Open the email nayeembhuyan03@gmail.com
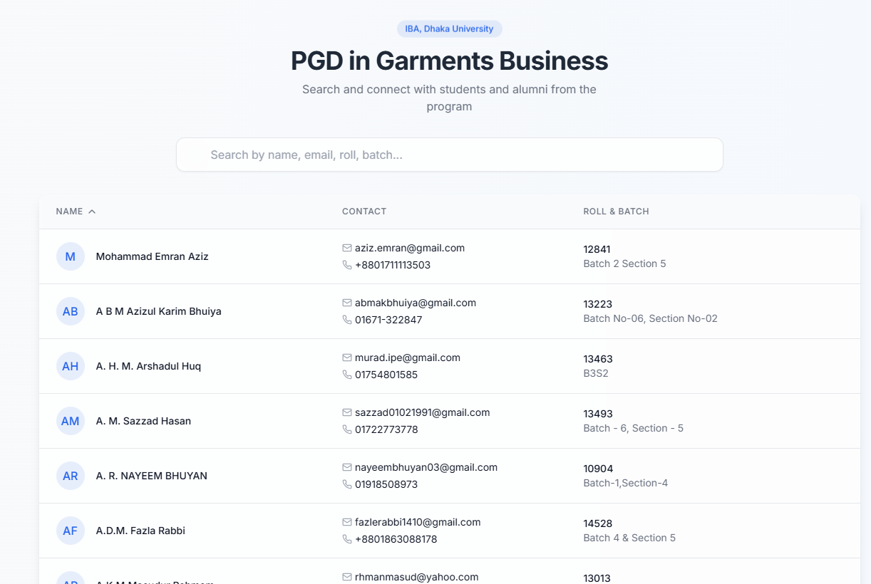This screenshot has width=871, height=584. click(x=426, y=467)
